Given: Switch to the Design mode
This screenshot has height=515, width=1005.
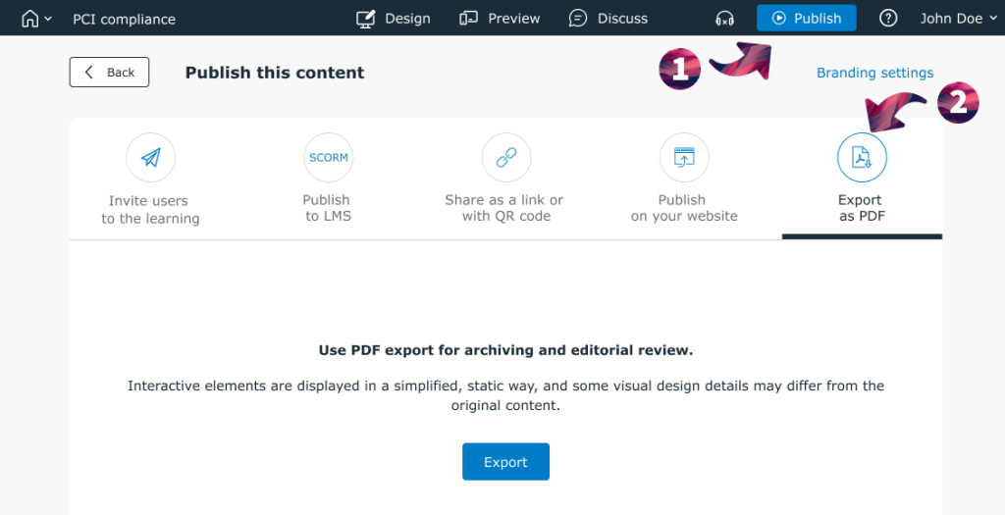Looking at the screenshot, I should (393, 19).
